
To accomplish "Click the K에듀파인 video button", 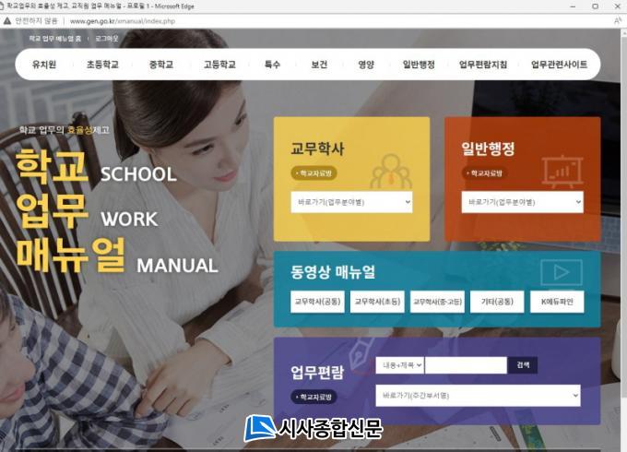I will 556,302.
